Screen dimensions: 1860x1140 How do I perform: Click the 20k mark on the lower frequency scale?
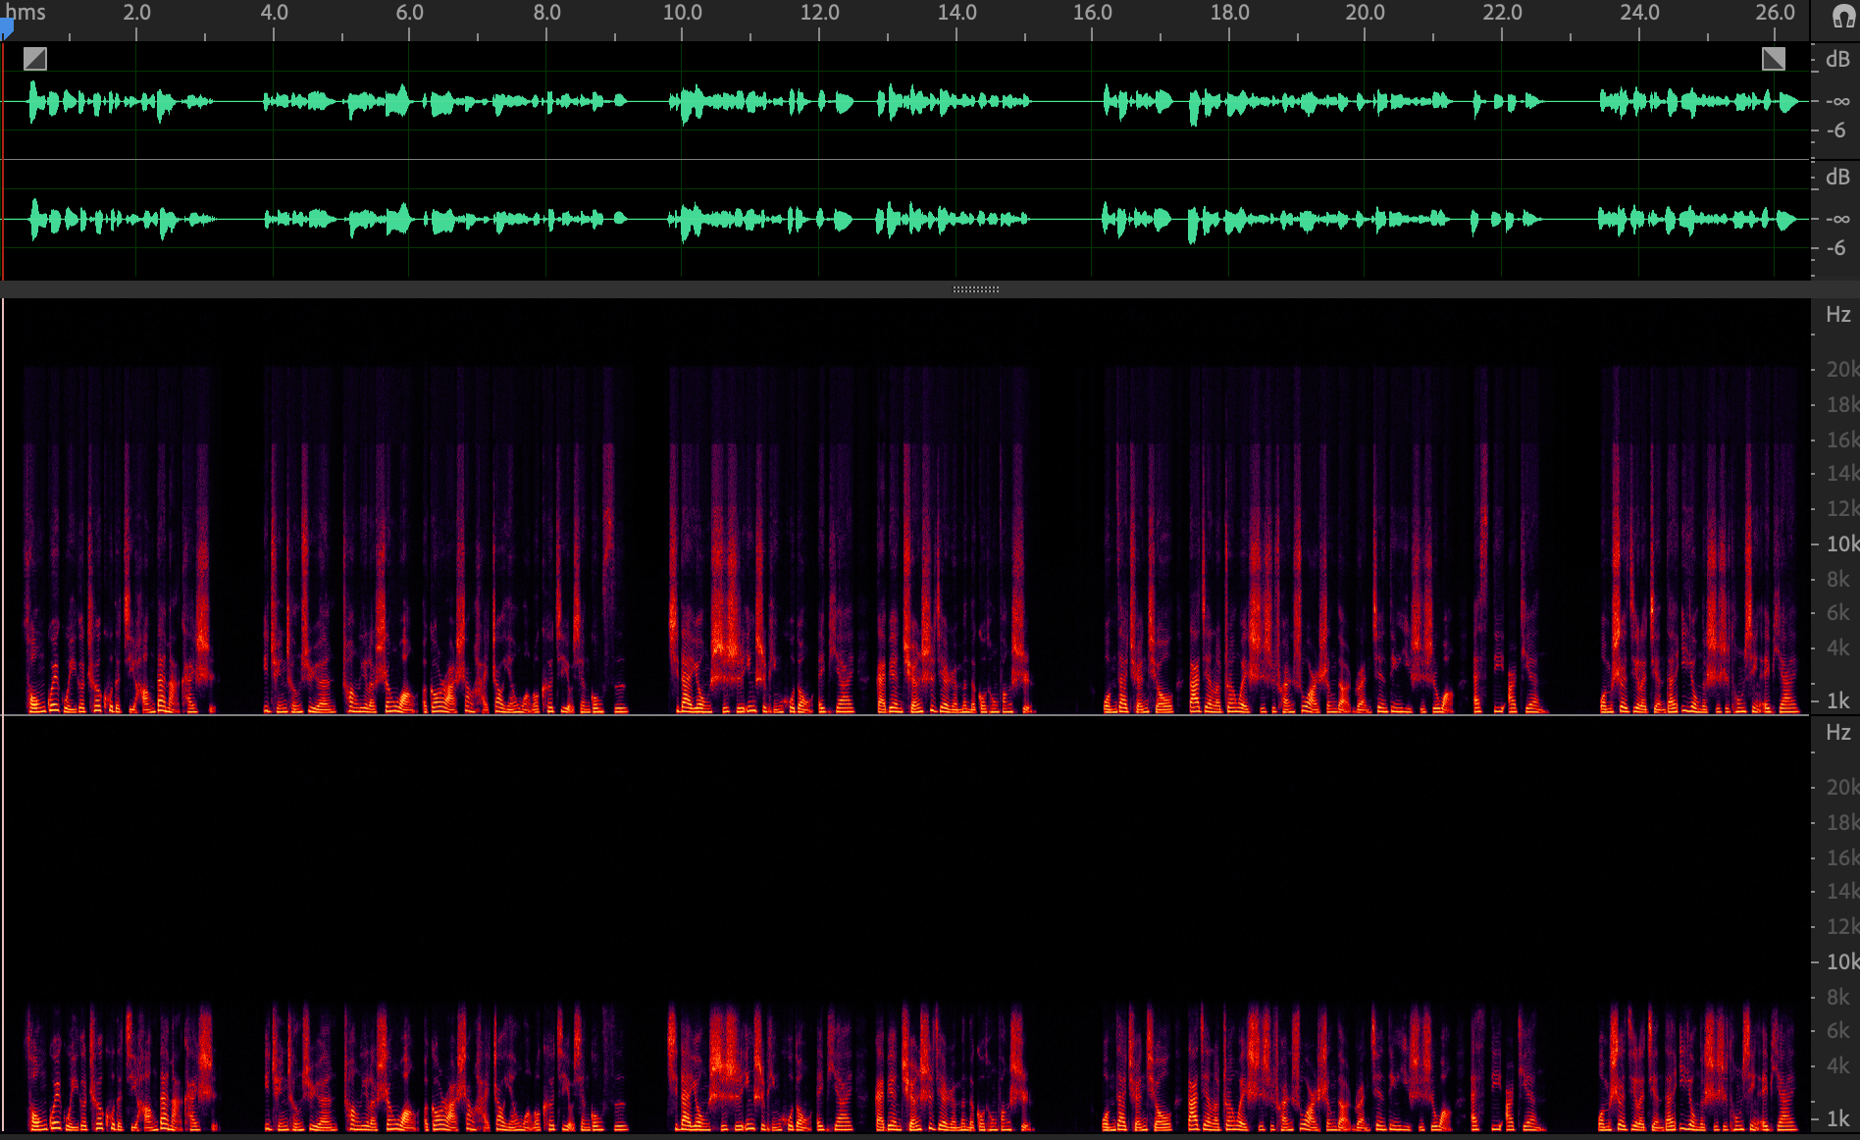click(1841, 787)
